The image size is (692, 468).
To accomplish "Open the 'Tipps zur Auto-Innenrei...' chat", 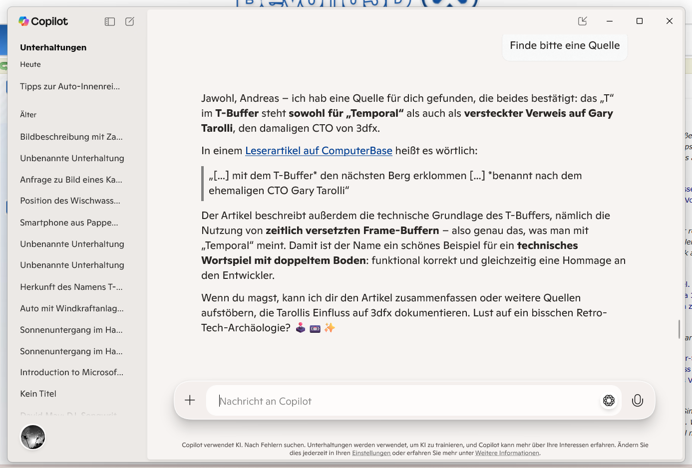I will point(69,86).
